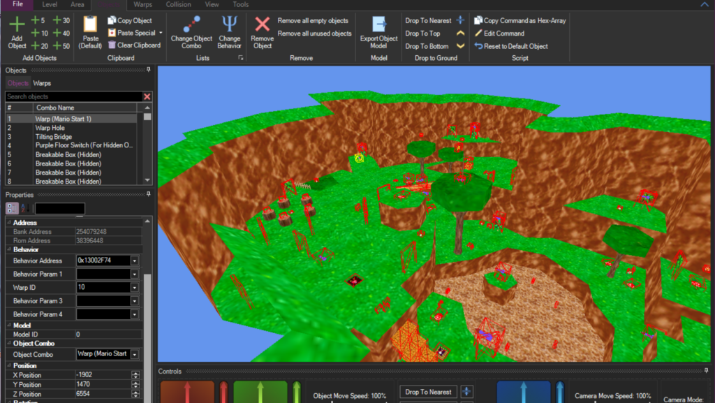
Task: Click the large green movement pad
Action: click(260, 392)
